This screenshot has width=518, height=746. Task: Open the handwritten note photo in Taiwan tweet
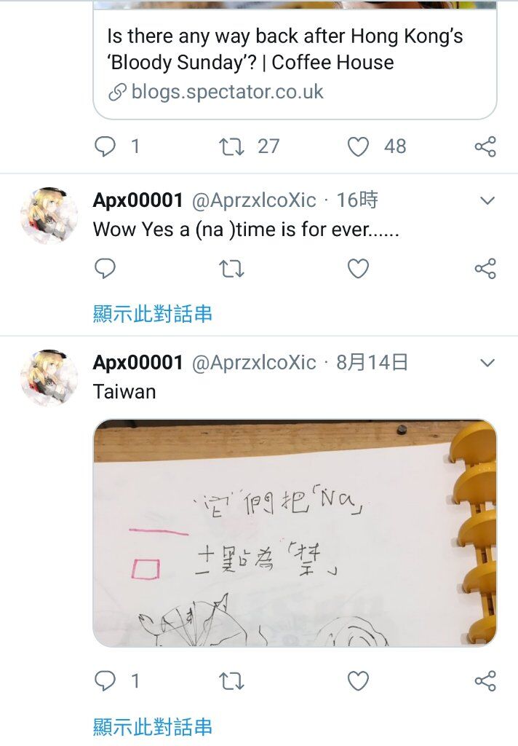295,533
